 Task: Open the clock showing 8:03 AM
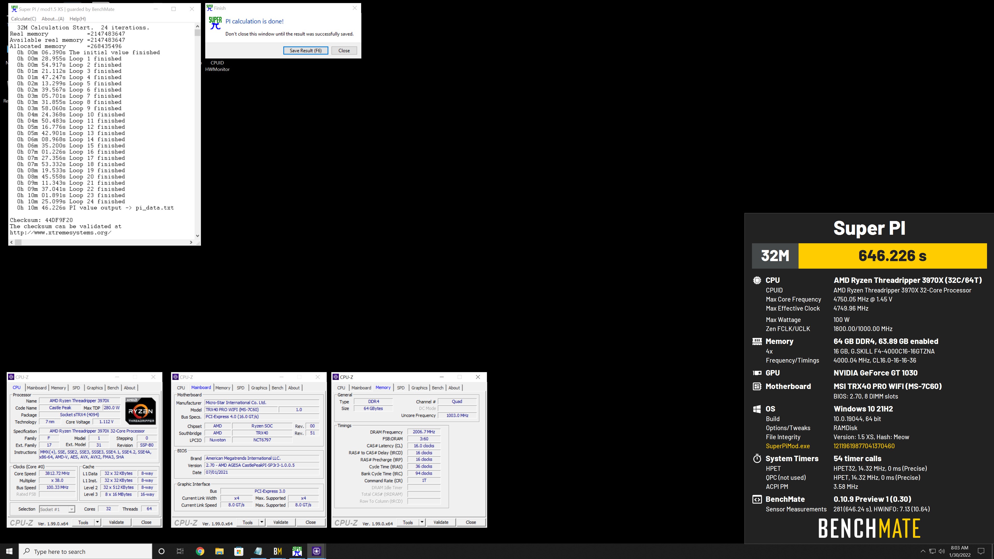[x=960, y=551]
